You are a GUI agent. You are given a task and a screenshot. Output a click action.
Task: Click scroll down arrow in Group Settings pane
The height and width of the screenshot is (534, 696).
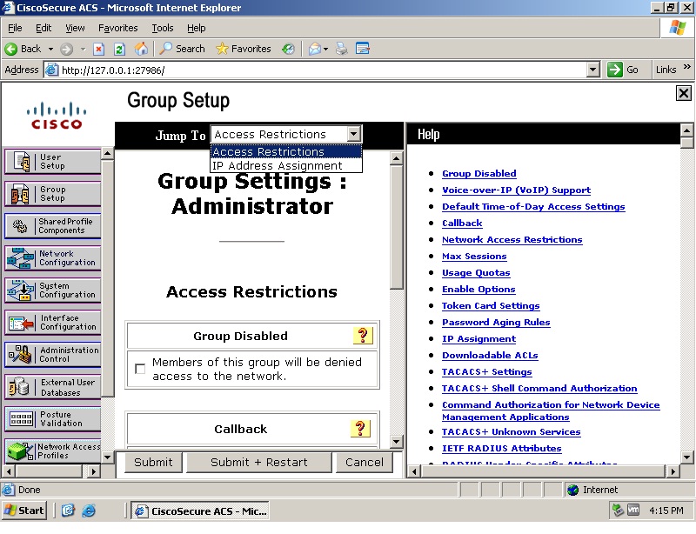[x=397, y=441]
